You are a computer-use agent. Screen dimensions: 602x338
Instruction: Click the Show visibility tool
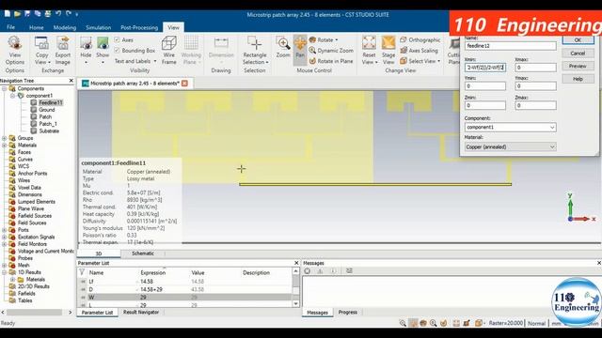click(x=103, y=50)
